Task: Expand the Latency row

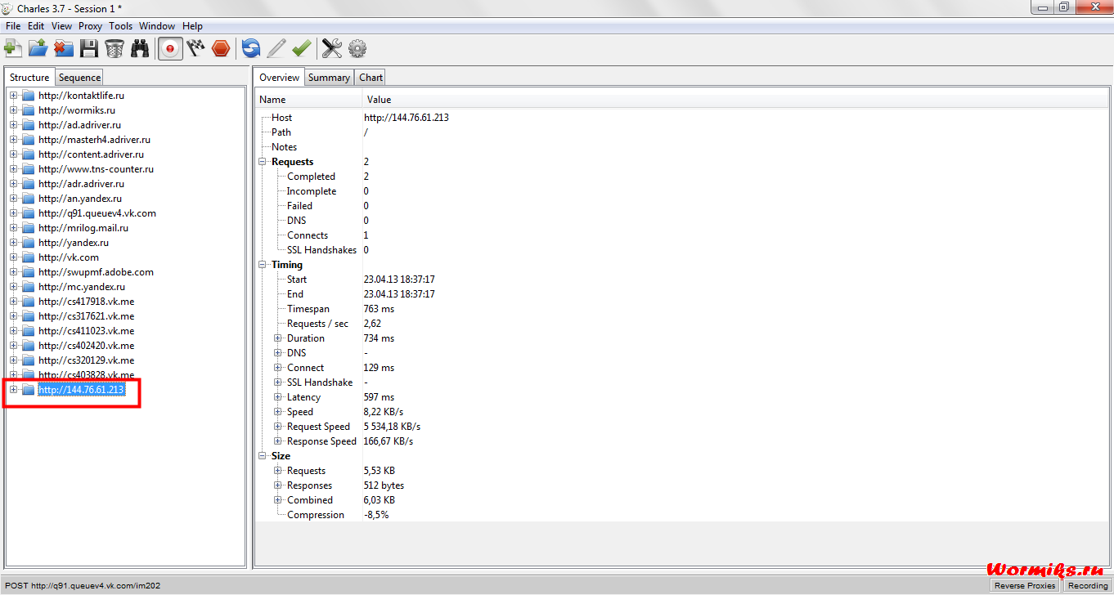Action: pos(278,397)
